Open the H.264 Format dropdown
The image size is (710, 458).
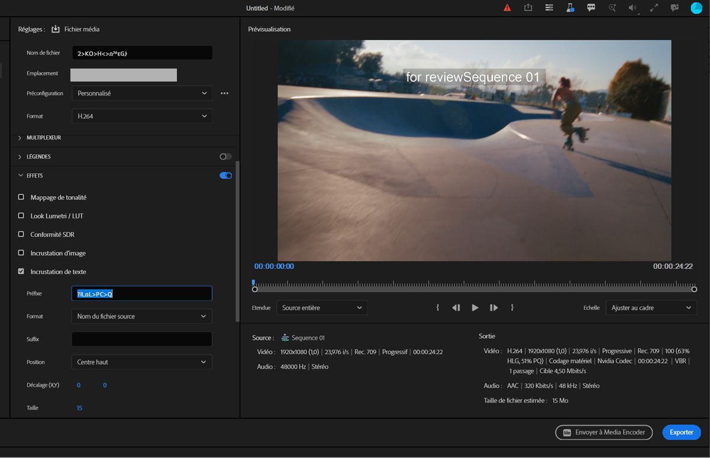pyautogui.click(x=142, y=116)
